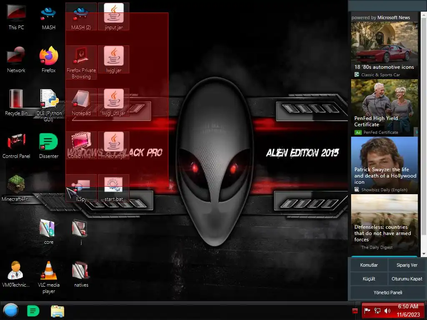Screen dimensions: 427x320
Task: Select the natives folder icon
Action: (81, 274)
